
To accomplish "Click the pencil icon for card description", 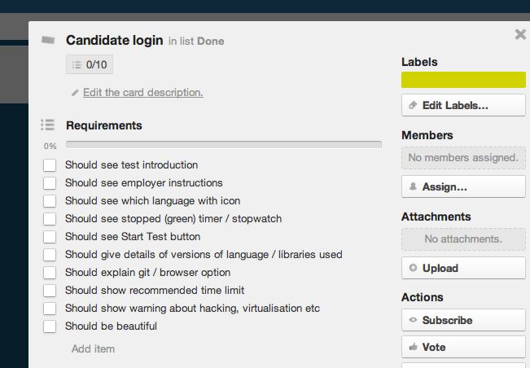I will coord(75,93).
